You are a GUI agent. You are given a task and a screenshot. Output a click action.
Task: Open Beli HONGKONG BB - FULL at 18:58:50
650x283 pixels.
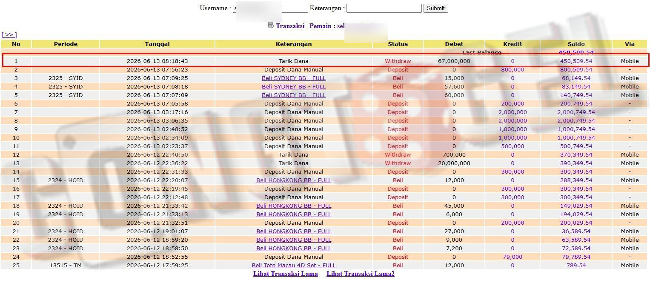[294, 249]
